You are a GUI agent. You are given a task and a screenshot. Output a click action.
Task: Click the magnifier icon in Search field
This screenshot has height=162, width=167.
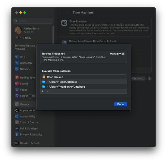pyautogui.click(x=16, y=21)
